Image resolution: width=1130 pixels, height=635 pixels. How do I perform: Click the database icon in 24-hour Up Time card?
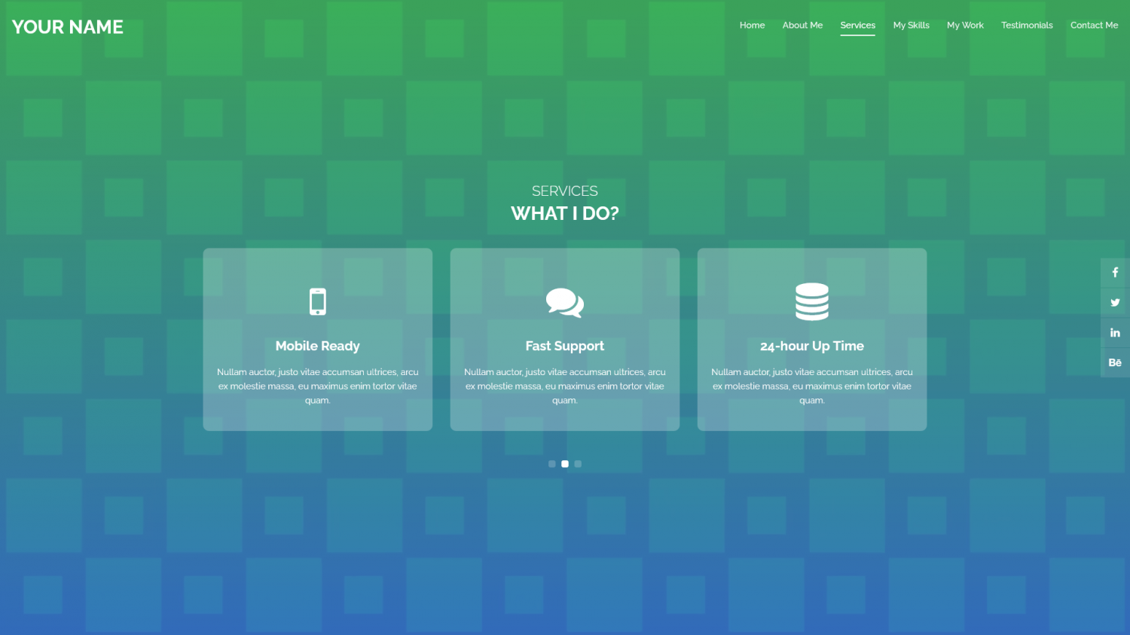tap(812, 301)
